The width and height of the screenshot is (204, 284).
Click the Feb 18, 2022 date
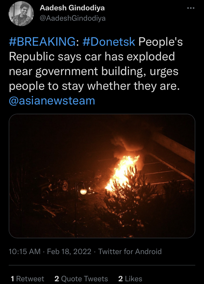click(x=69, y=251)
